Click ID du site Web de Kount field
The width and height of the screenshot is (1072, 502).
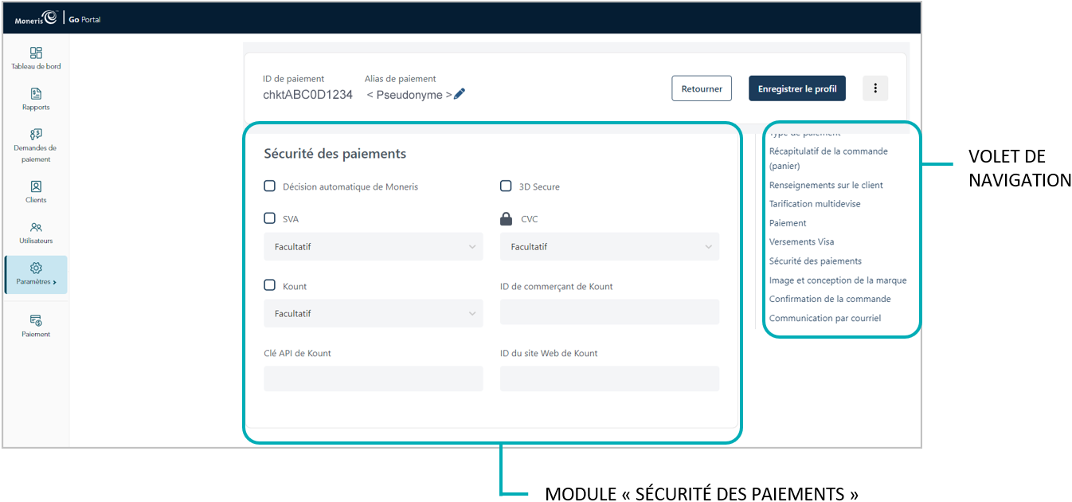click(x=609, y=378)
